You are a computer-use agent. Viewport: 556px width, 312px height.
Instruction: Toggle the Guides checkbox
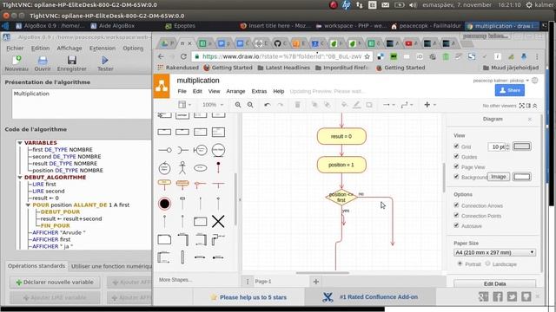(456, 156)
